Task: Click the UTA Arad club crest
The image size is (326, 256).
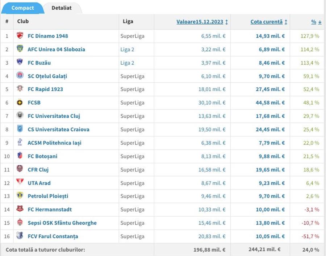Action: tap(20, 182)
